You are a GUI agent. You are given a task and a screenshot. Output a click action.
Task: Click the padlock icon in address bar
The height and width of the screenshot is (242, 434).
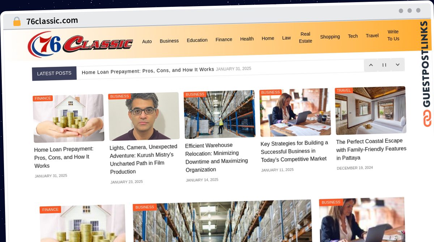(x=17, y=21)
